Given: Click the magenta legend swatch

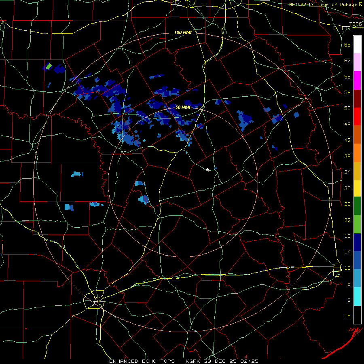Looking at the screenshot, I should [x=357, y=80].
